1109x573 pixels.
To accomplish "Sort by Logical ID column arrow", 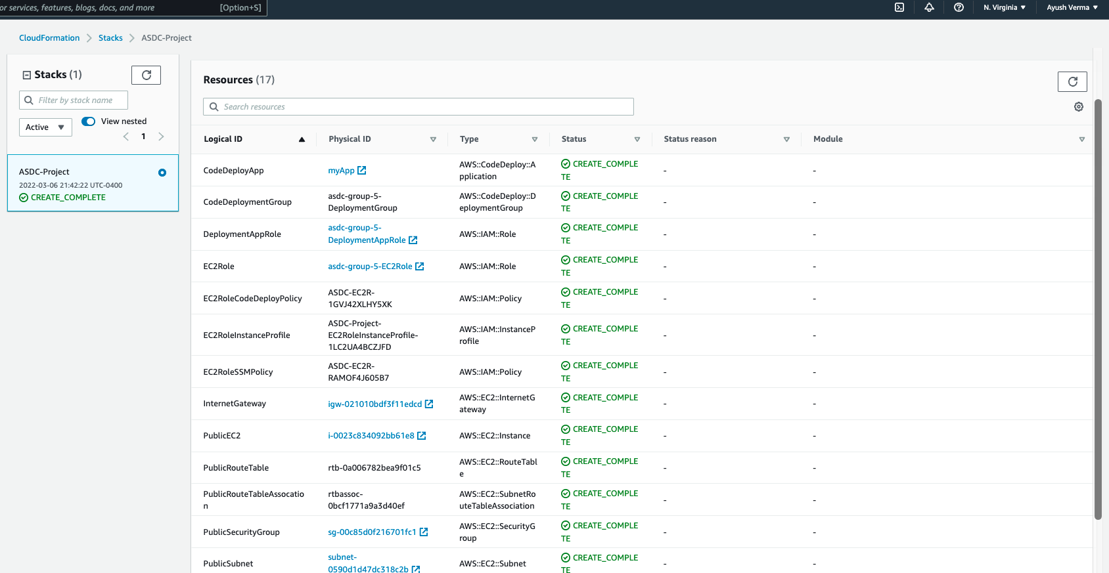I will [302, 139].
